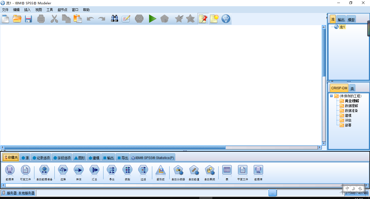The width and height of the screenshot is (370, 199).
Task: Click the canvas horizontal scrollbar thumb
Action: [115, 148]
